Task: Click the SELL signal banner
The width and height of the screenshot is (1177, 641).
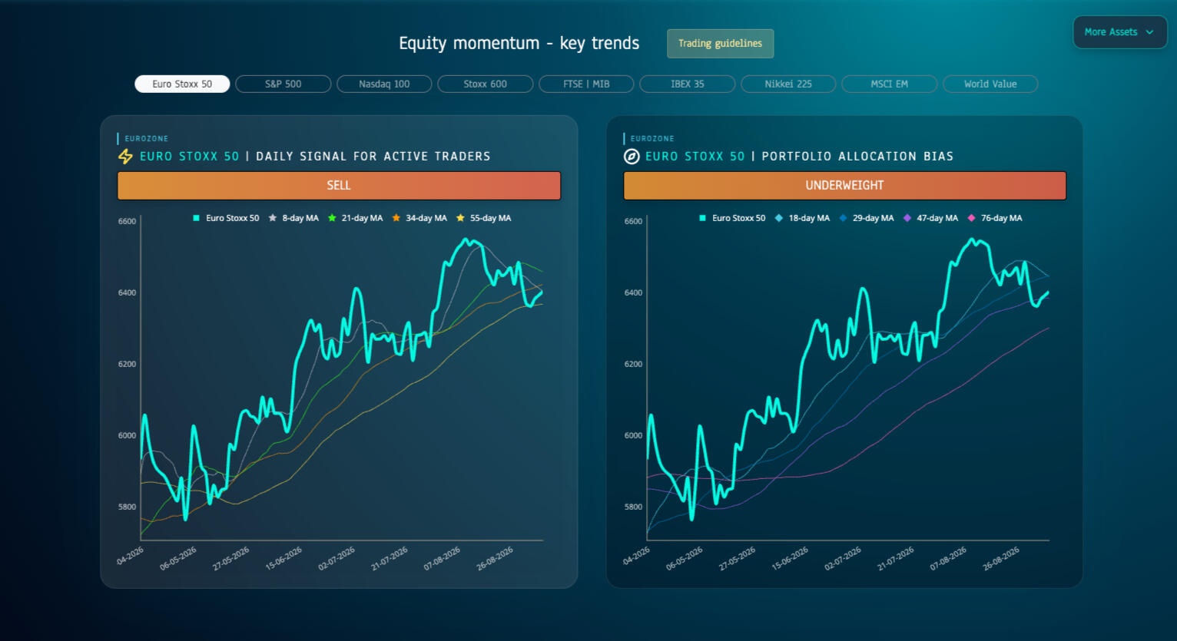Action: tap(339, 186)
